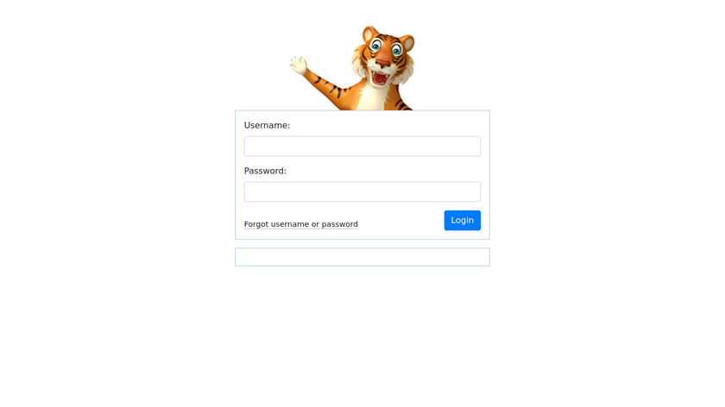Viewport: 725px width, 407px height.
Task: Click the tiger's pink nose
Action: 383,63
